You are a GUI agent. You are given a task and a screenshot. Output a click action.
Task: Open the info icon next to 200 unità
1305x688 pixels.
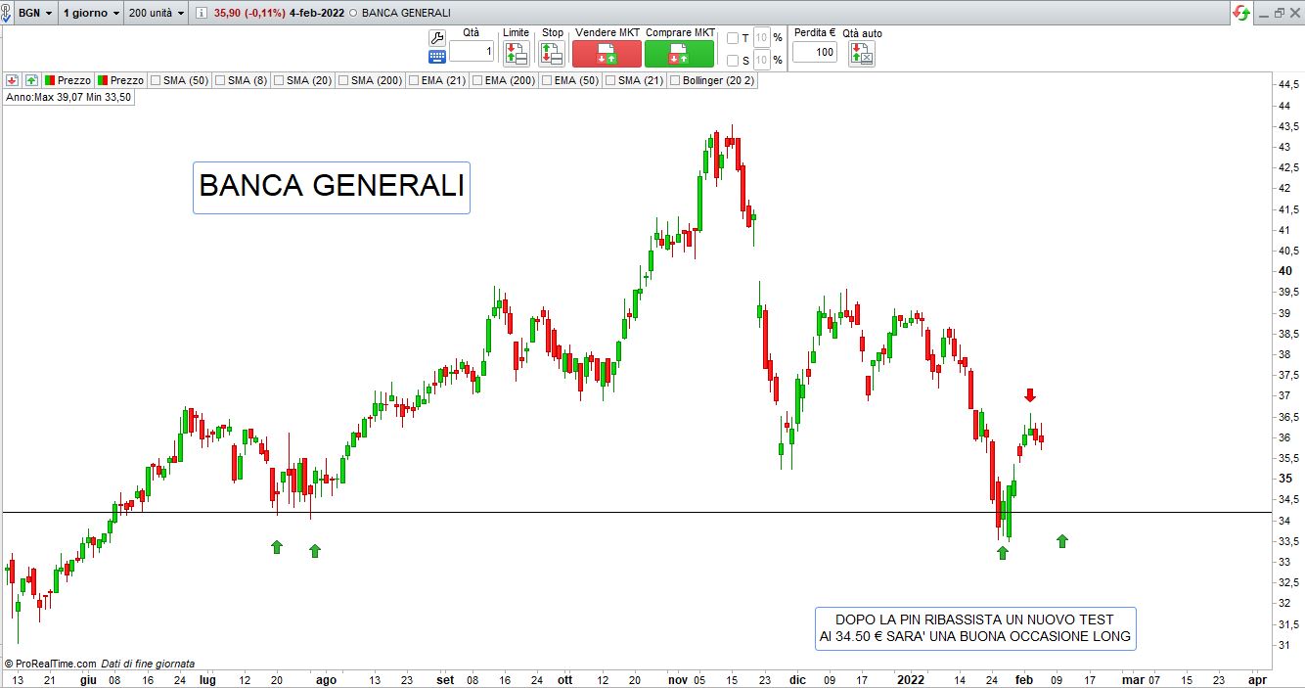coord(202,13)
